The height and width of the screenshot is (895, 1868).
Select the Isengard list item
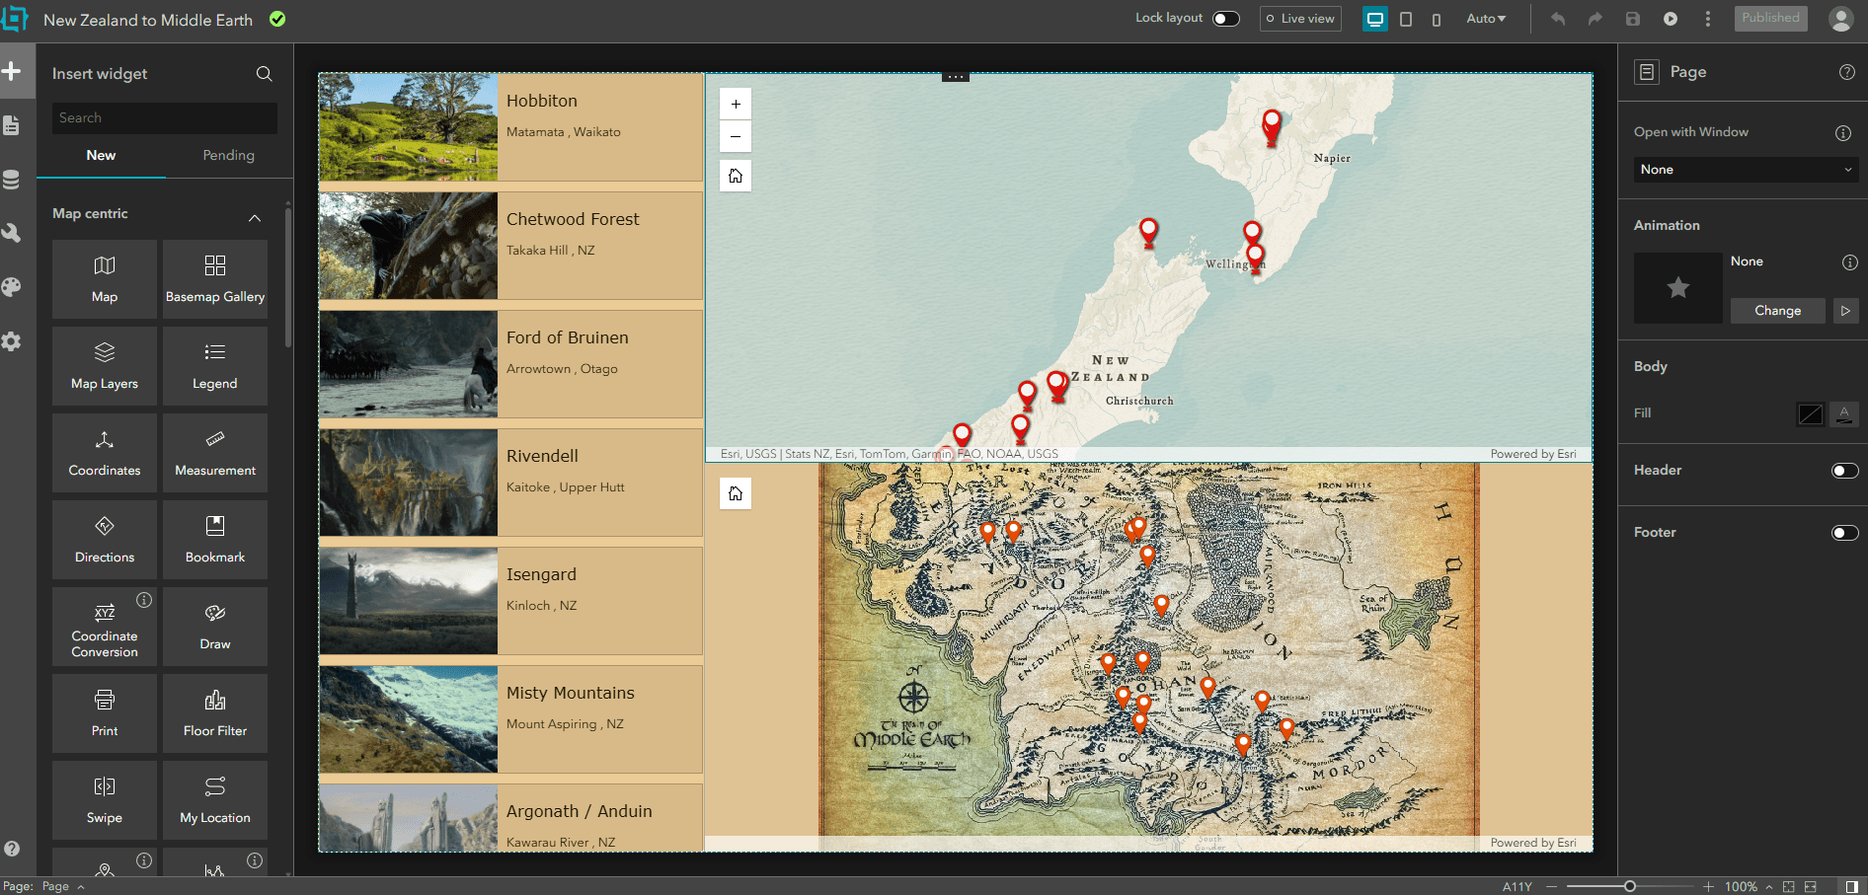[x=510, y=601]
